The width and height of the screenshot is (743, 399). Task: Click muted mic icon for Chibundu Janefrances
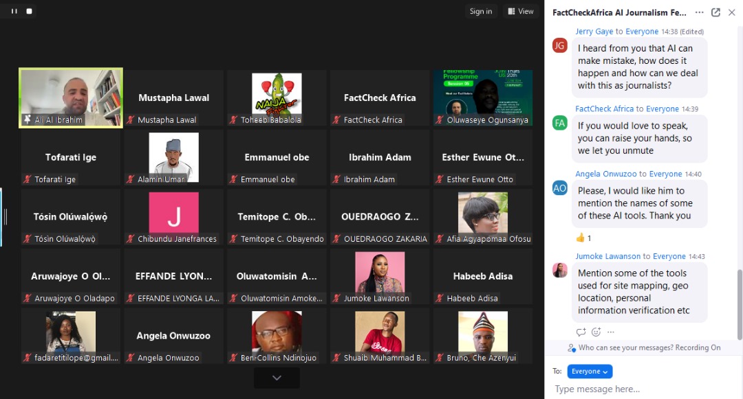[x=131, y=239]
